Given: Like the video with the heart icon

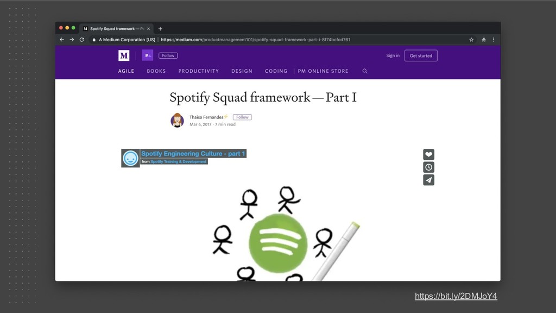Looking at the screenshot, I should point(429,154).
